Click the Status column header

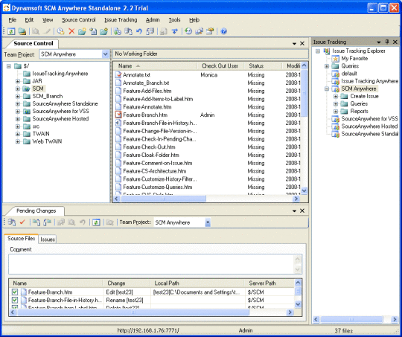tap(263, 66)
